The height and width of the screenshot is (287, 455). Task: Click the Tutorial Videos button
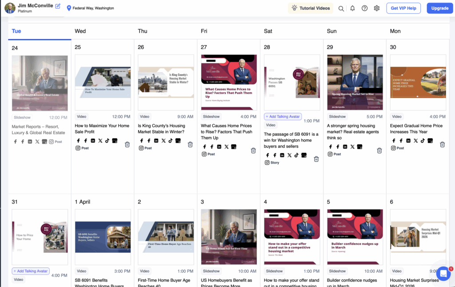[x=311, y=8]
